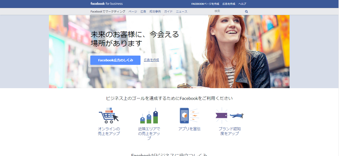
Task: Click the facebook for business logo
Action: tap(107, 4)
